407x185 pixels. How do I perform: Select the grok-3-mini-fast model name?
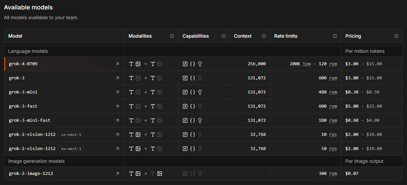(30, 120)
